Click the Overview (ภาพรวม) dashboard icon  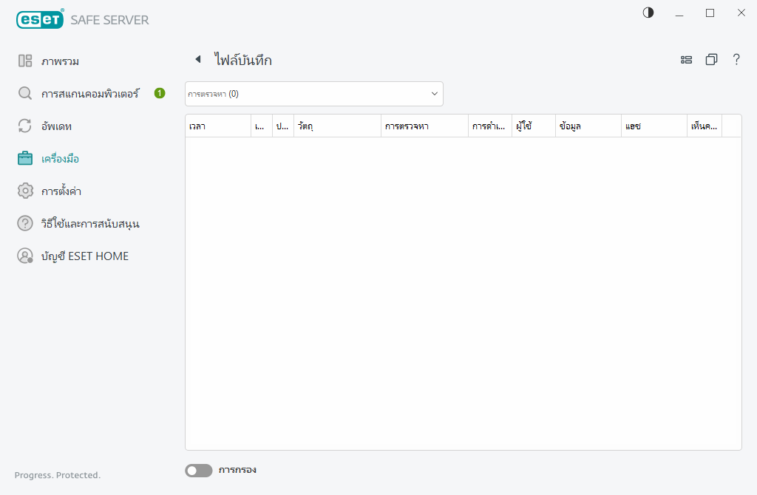tap(25, 61)
